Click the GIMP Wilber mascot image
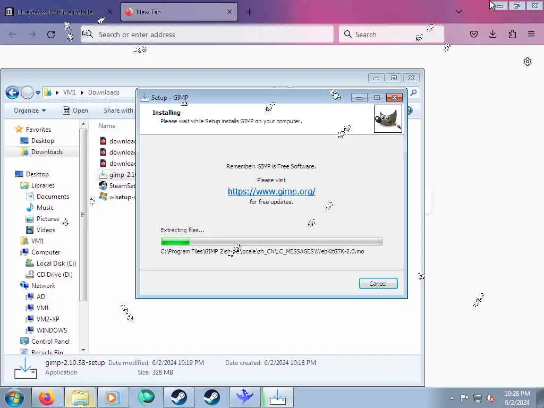The image size is (544, 408). pyautogui.click(x=388, y=118)
